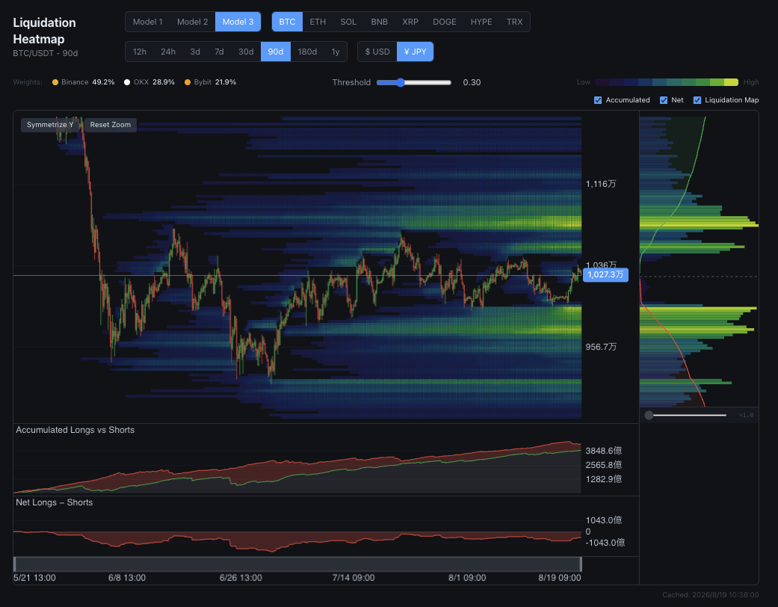Set time range to 1y
Viewport: 778px width, 607px height.
[336, 52]
